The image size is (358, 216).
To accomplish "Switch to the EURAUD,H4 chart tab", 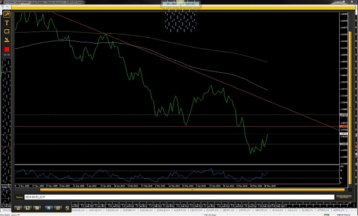I will pos(163,210).
